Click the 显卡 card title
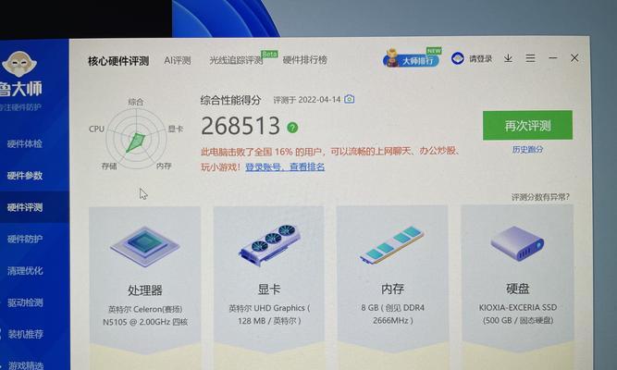 coord(269,290)
